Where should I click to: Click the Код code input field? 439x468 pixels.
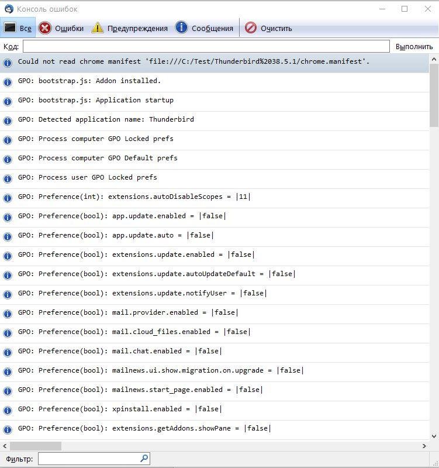coord(206,46)
